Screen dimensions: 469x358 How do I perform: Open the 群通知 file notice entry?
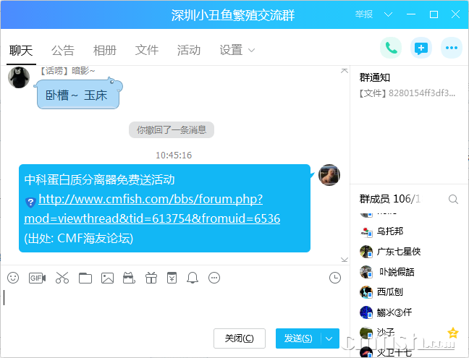coord(407,93)
